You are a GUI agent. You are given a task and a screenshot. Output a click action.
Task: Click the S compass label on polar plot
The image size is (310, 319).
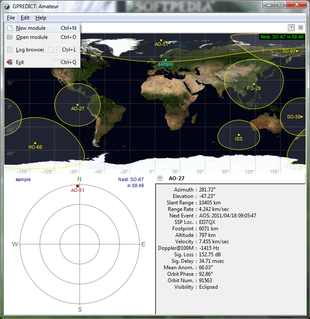tap(80, 309)
